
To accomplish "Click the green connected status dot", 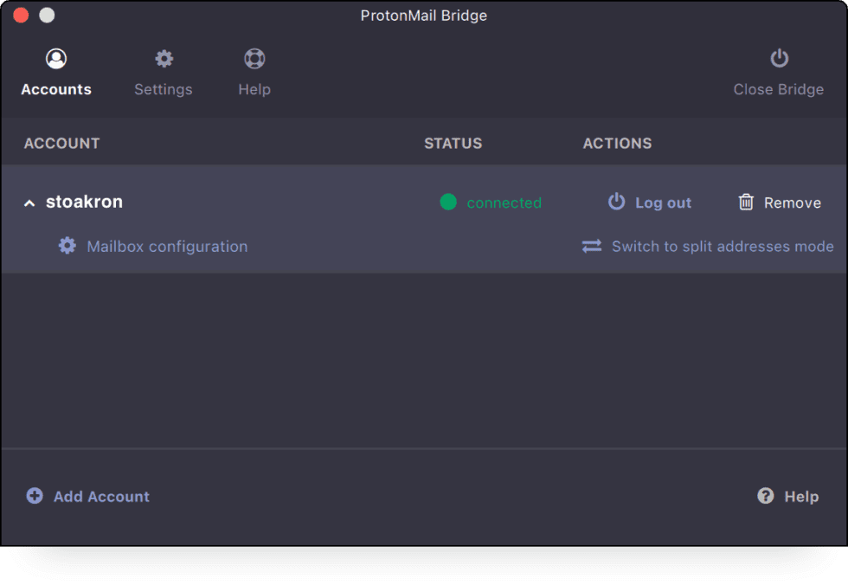I will tap(448, 202).
